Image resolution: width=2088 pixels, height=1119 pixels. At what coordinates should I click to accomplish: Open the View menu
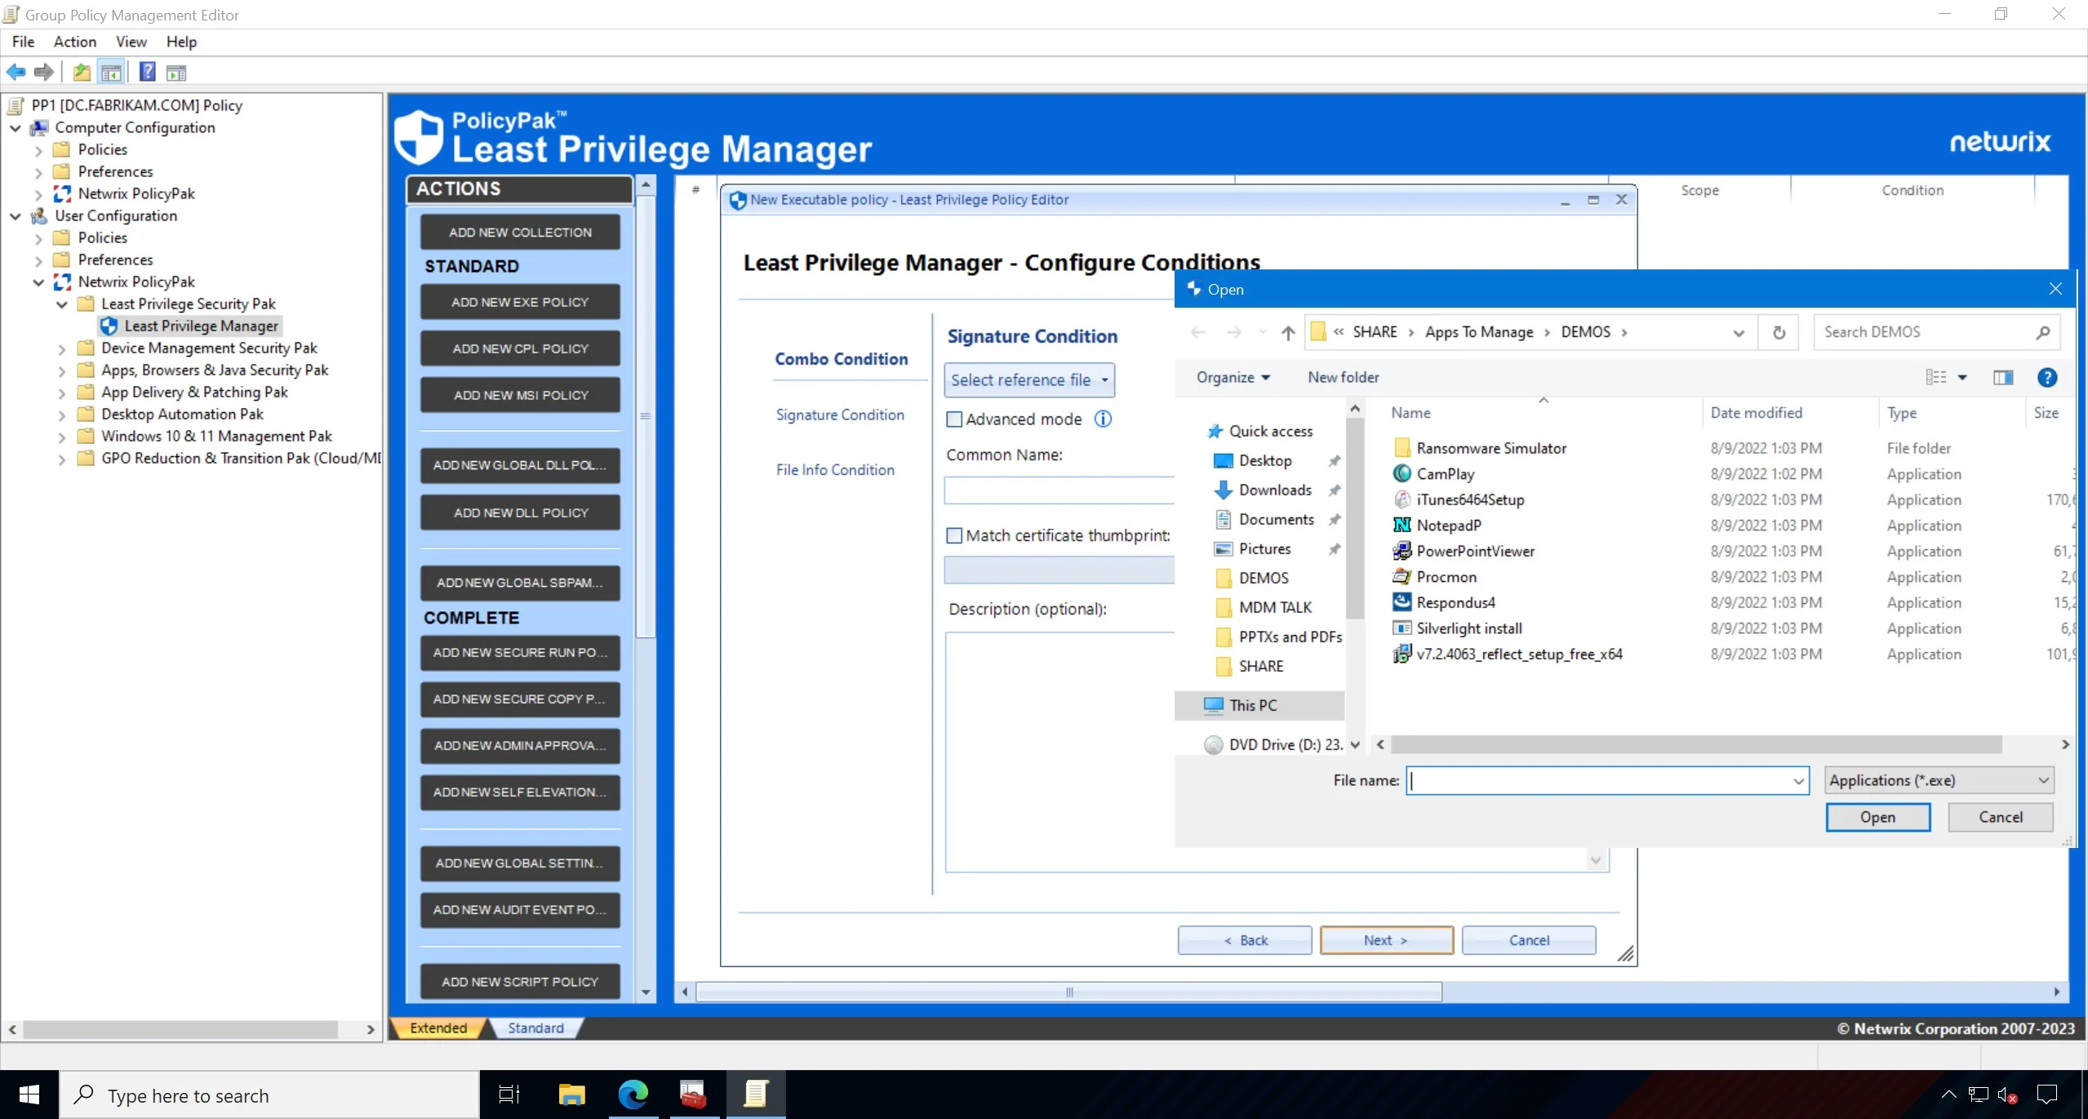tap(131, 42)
